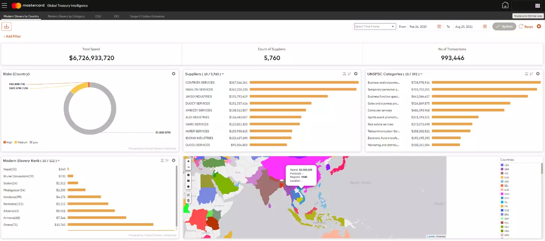Switch to Modern Slavery by Category tab
Screen dimensions: 545x241
tap(66, 16)
